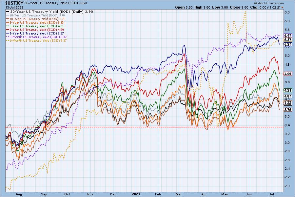Screen dimensions: 295x197
Task: Click the Dec label on the time axis
Action: (113, 194)
